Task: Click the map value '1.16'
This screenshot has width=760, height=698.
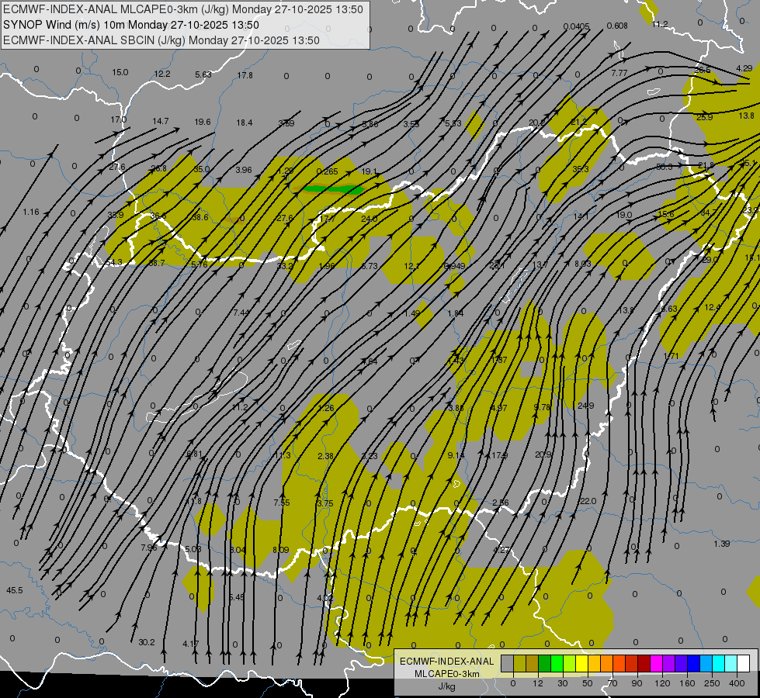Action: 31,213
